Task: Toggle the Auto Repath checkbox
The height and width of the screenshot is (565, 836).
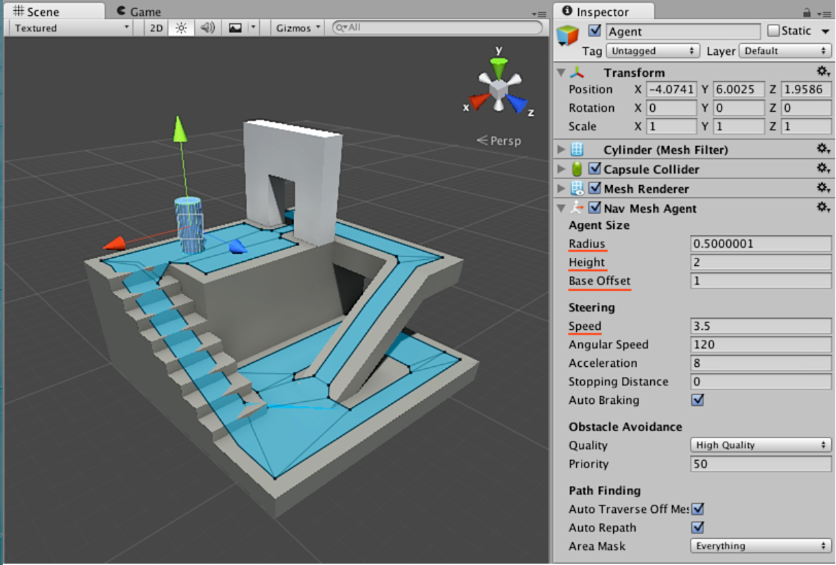Action: [x=697, y=528]
